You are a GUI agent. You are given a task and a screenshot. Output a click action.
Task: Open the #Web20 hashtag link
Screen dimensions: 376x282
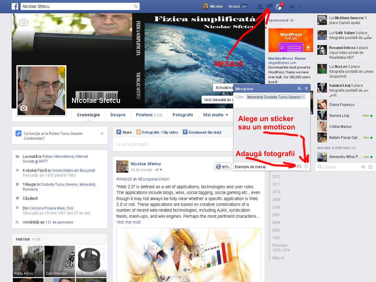(124, 179)
